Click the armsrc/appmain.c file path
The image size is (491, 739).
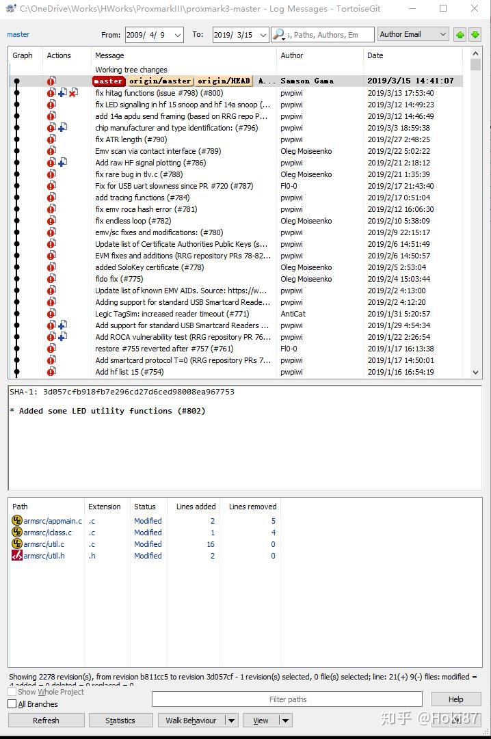53,521
